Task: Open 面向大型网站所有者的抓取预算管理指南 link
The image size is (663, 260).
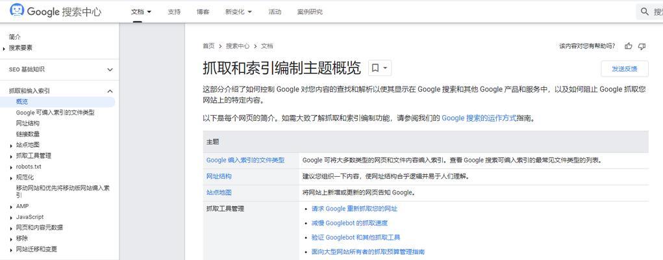Action: pos(368,252)
